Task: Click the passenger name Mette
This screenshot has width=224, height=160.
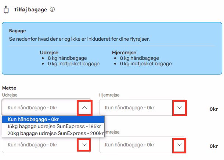Action: (9, 88)
